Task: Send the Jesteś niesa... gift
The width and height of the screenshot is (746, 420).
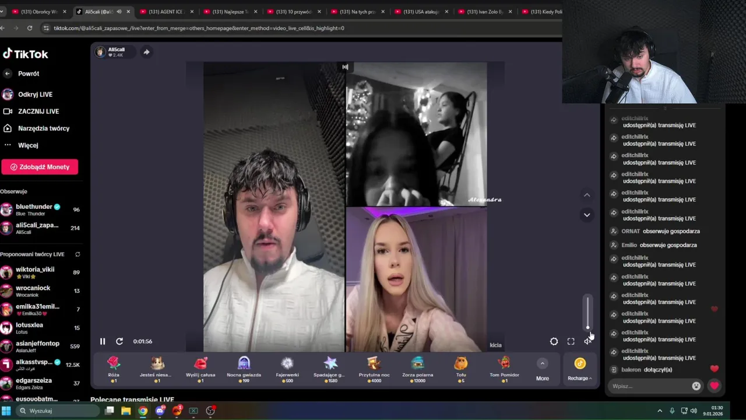Action: [x=157, y=369]
